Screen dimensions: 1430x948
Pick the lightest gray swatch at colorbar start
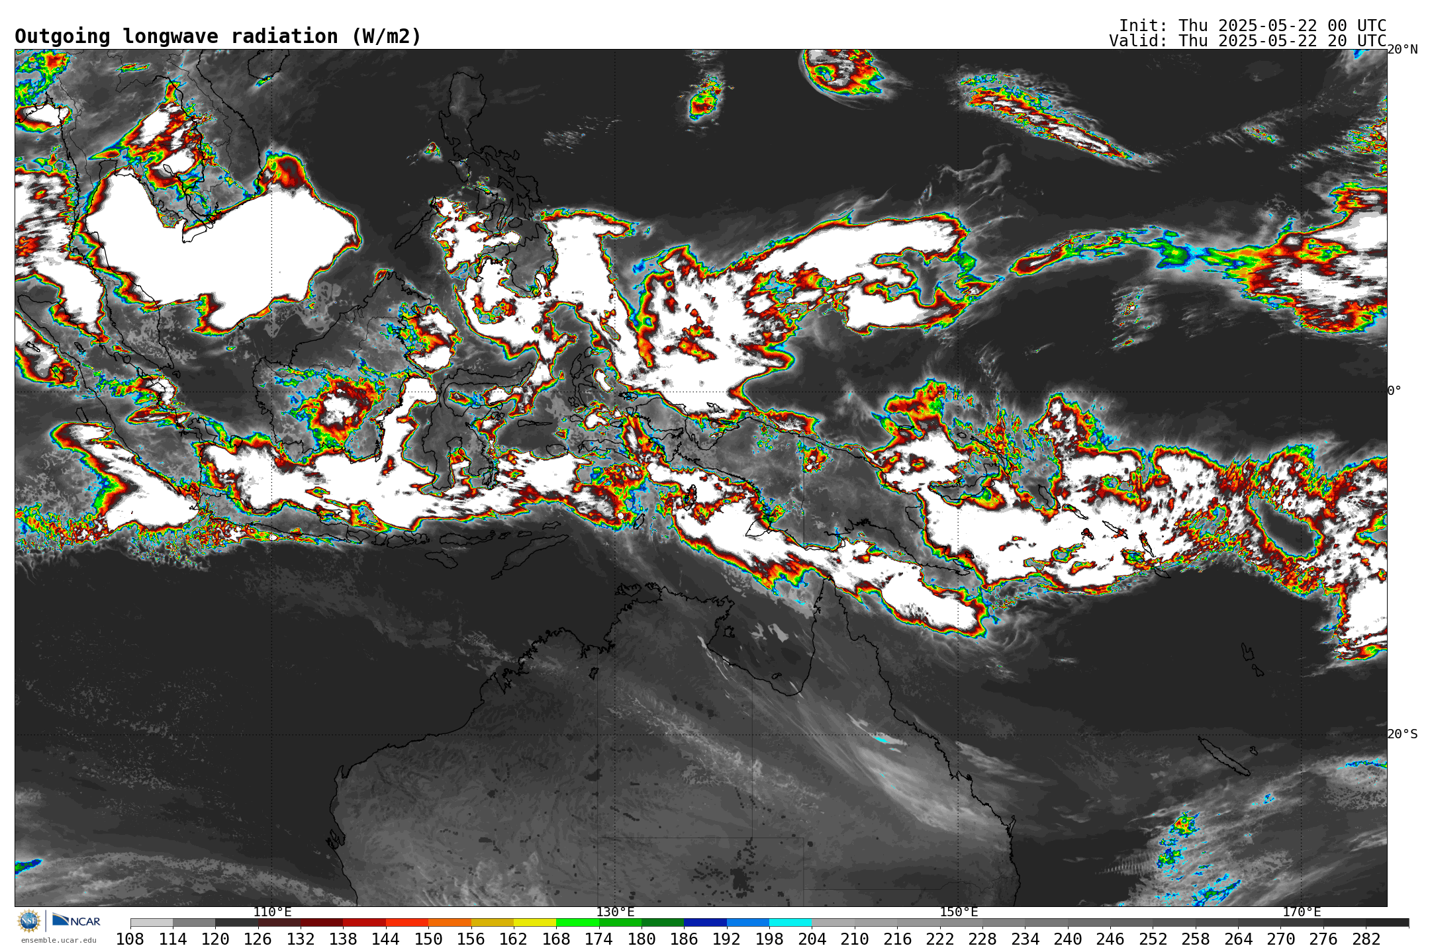point(152,922)
